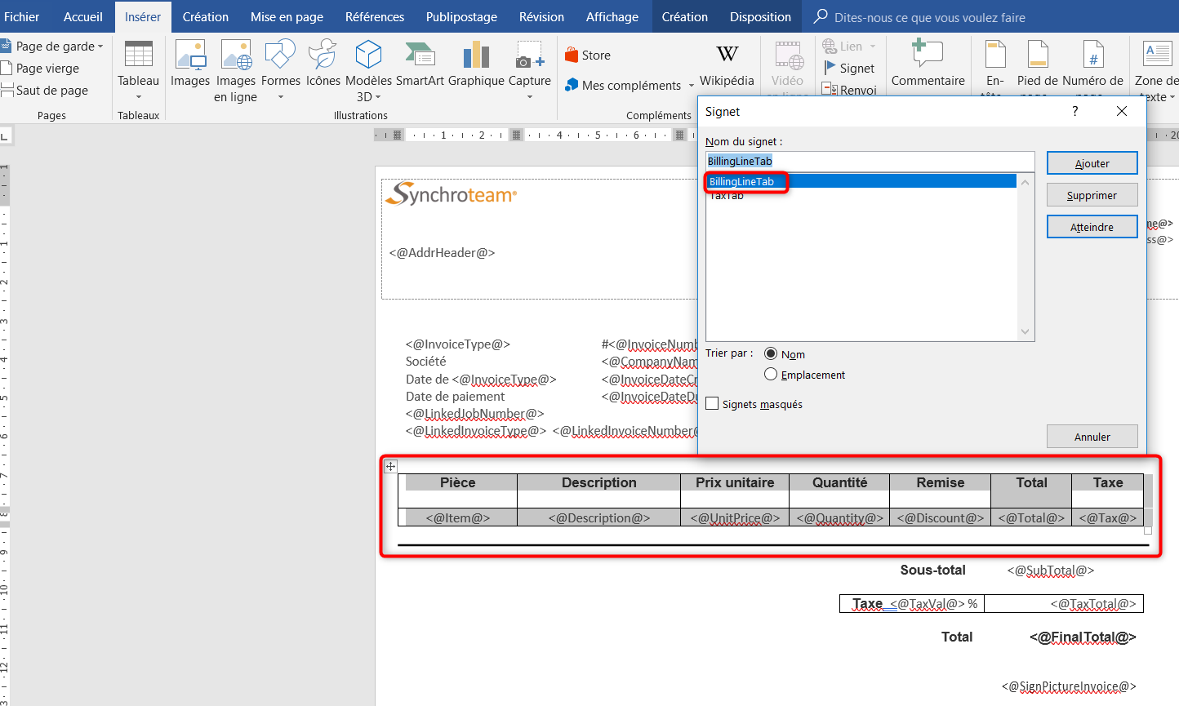Click scroll-up arrow in bookmark list
This screenshot has width=1179, height=706.
click(1026, 181)
